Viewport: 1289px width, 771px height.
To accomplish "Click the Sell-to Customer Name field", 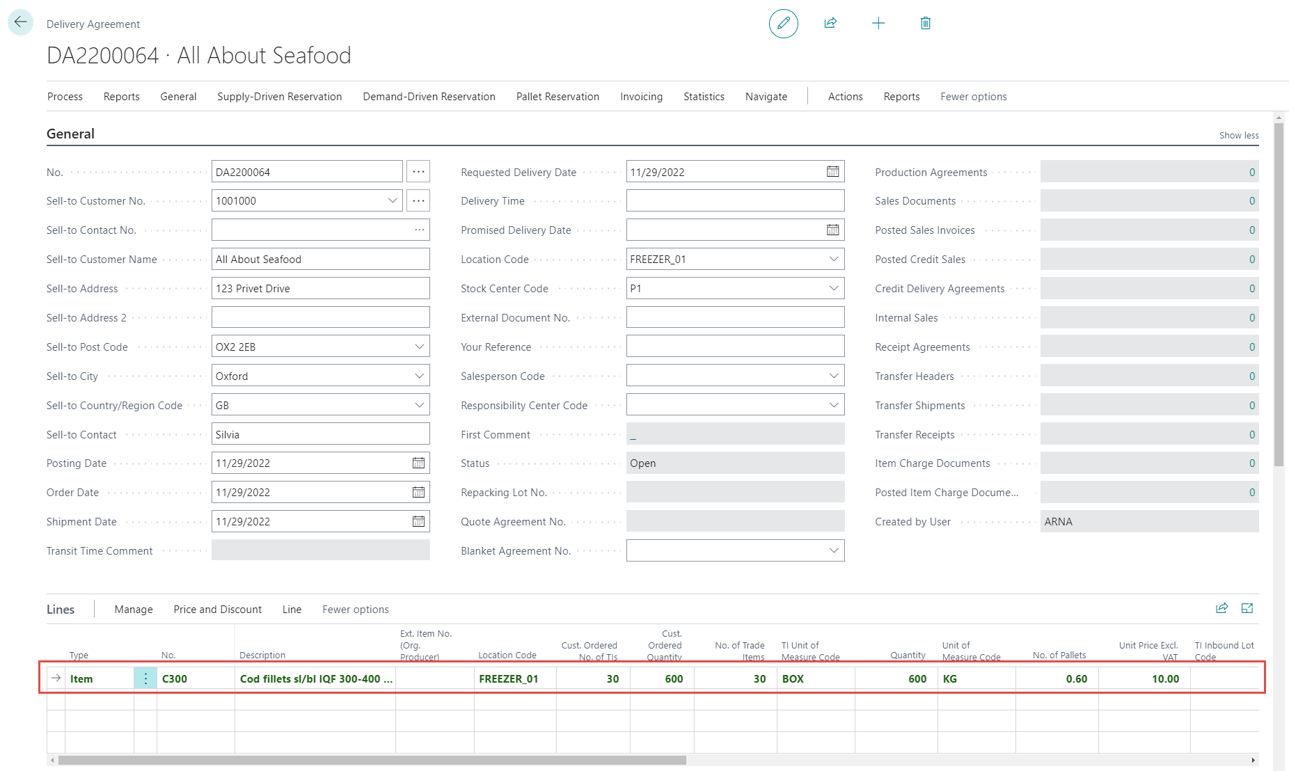I will point(320,259).
